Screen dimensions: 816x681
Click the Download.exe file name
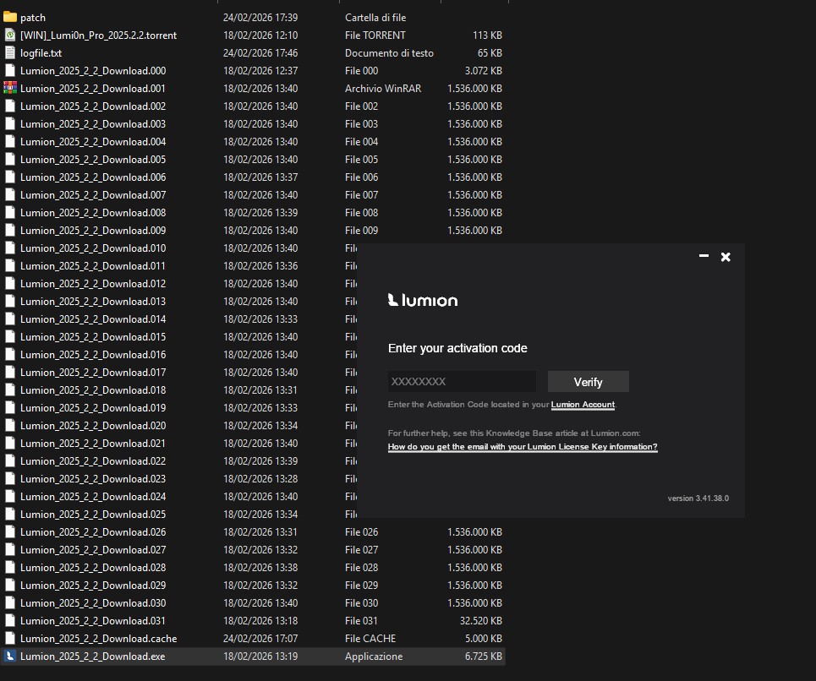click(93, 656)
